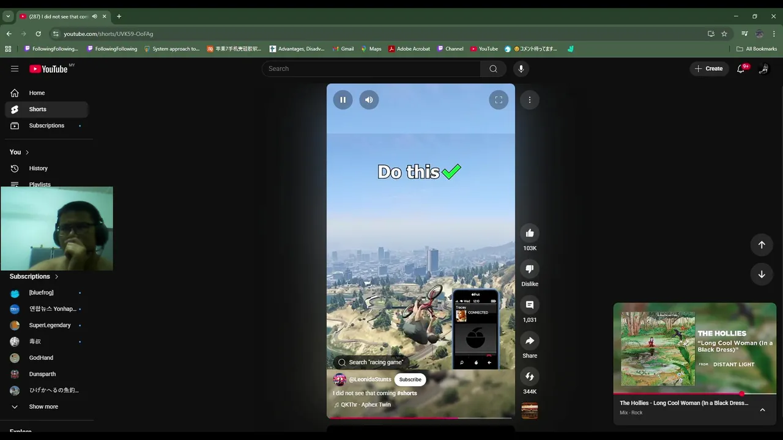Open History in the sidebar

tap(46, 168)
